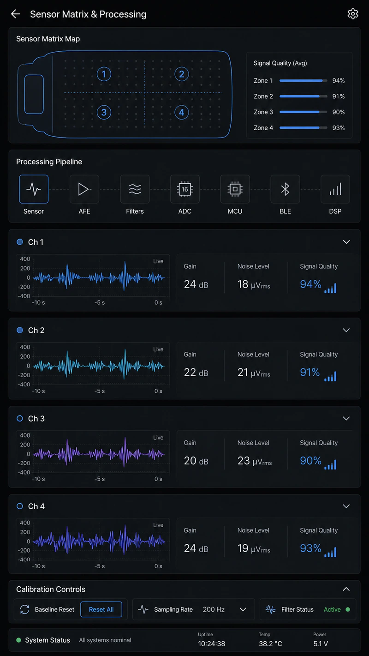Viewport: 369px width, 656px height.
Task: Click the Baseline Reset refresh icon
Action: pos(25,609)
